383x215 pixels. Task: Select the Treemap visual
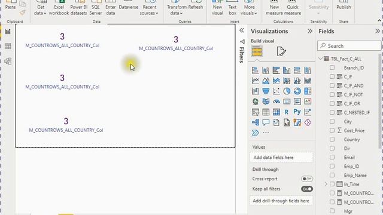[308, 91]
